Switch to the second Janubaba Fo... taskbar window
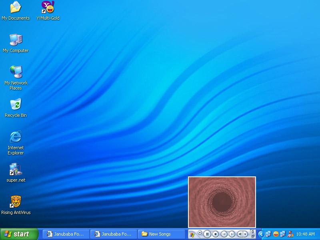This screenshot has width=320, height=240. coord(114,234)
